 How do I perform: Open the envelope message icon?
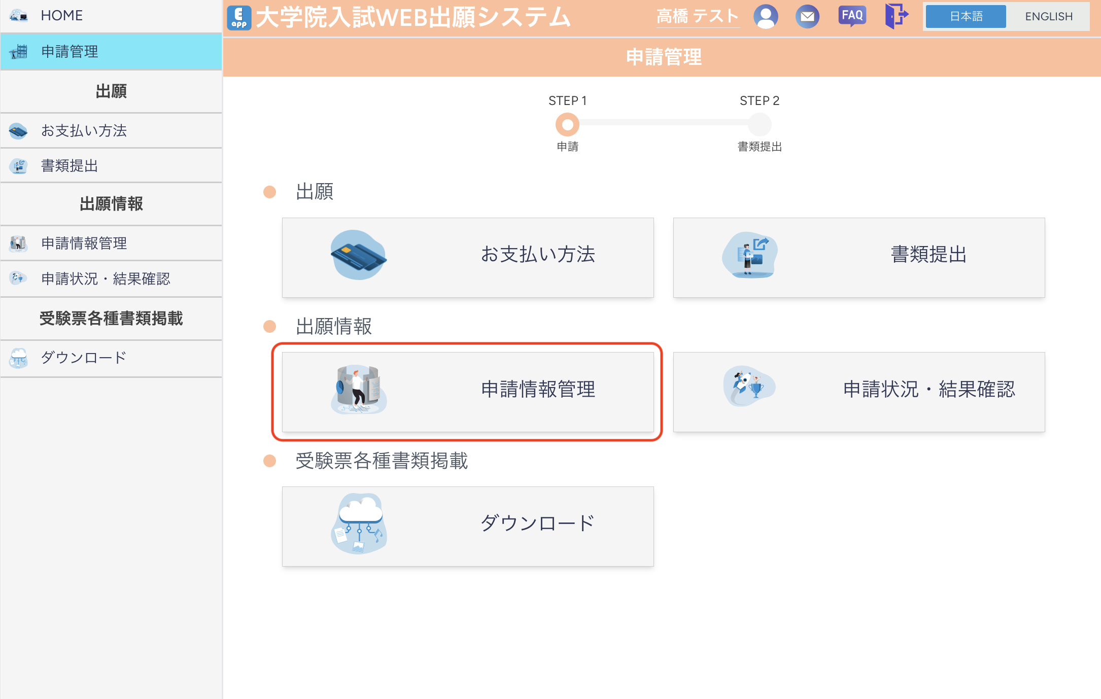(x=808, y=16)
